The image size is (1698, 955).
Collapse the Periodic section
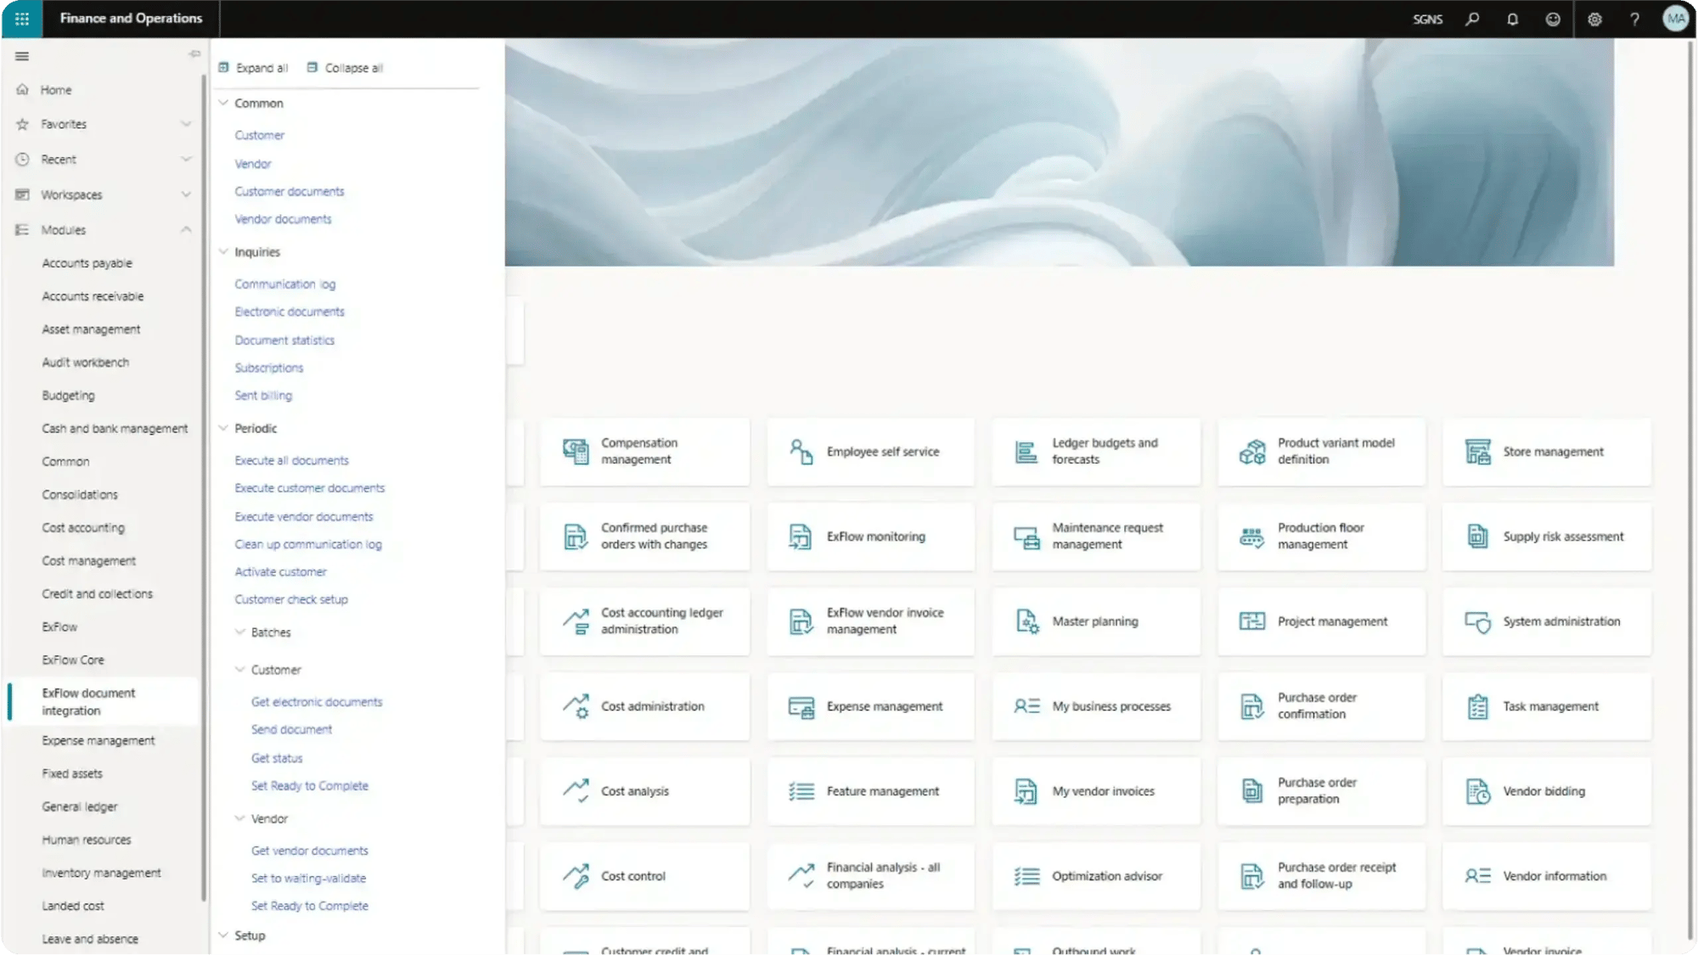point(223,428)
